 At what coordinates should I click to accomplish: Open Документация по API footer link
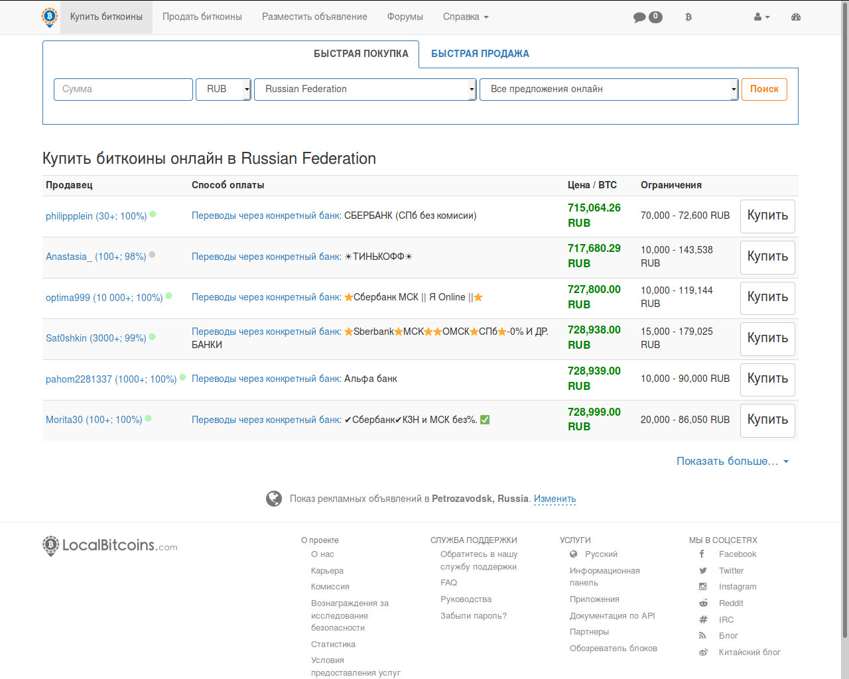pos(612,616)
